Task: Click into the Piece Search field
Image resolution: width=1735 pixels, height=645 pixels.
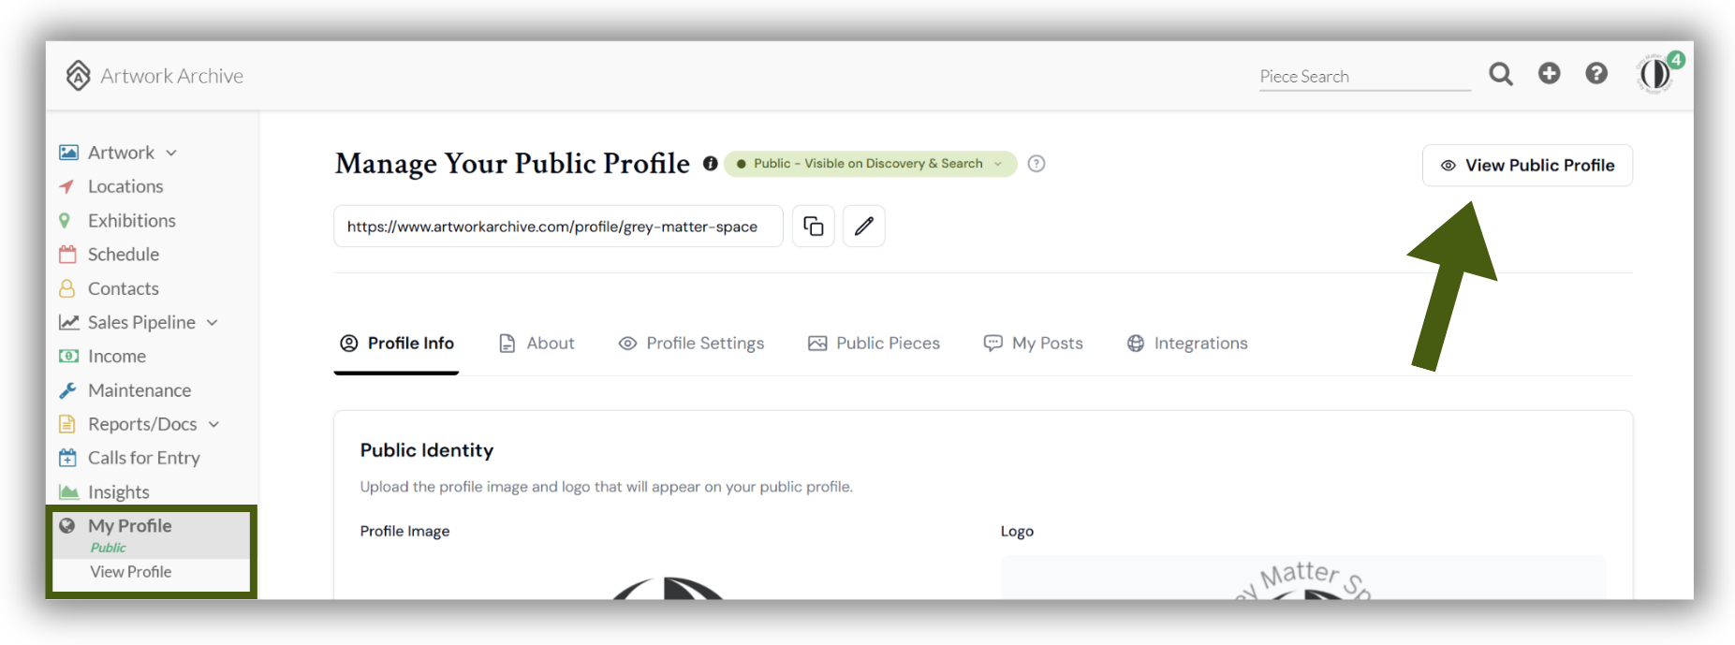Action: [1365, 77]
